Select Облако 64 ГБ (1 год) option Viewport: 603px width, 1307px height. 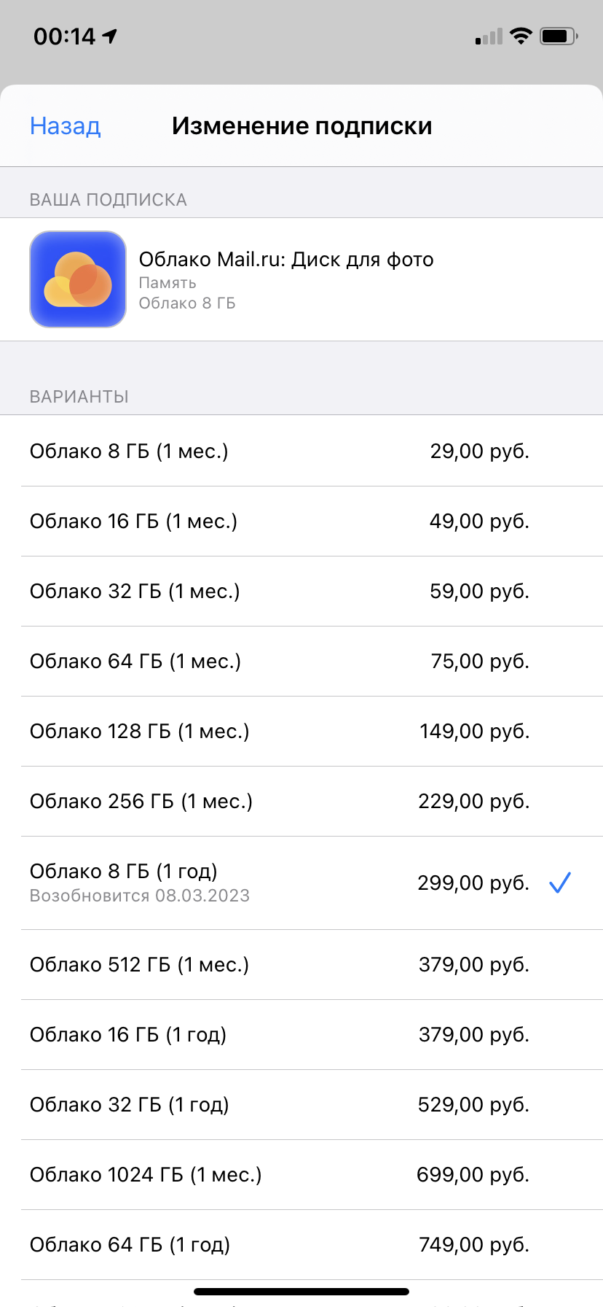tap(301, 1245)
